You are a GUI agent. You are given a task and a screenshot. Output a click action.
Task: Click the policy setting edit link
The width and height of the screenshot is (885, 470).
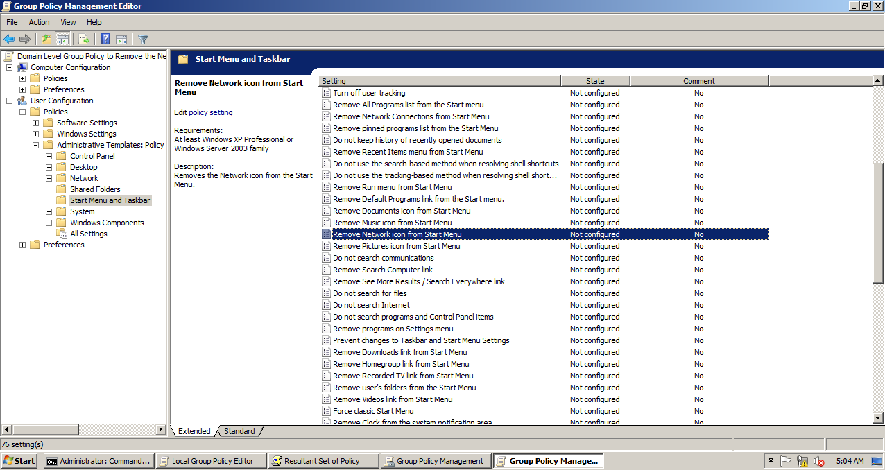pyautogui.click(x=212, y=112)
